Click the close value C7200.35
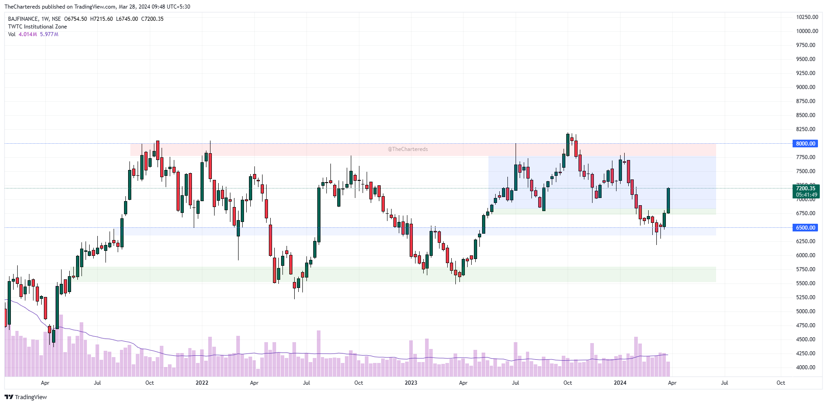This screenshot has height=405, width=827. coord(152,19)
